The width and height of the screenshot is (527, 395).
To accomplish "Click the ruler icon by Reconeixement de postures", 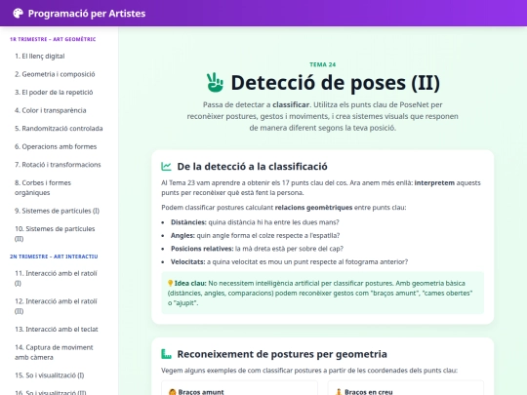I will (x=166, y=354).
